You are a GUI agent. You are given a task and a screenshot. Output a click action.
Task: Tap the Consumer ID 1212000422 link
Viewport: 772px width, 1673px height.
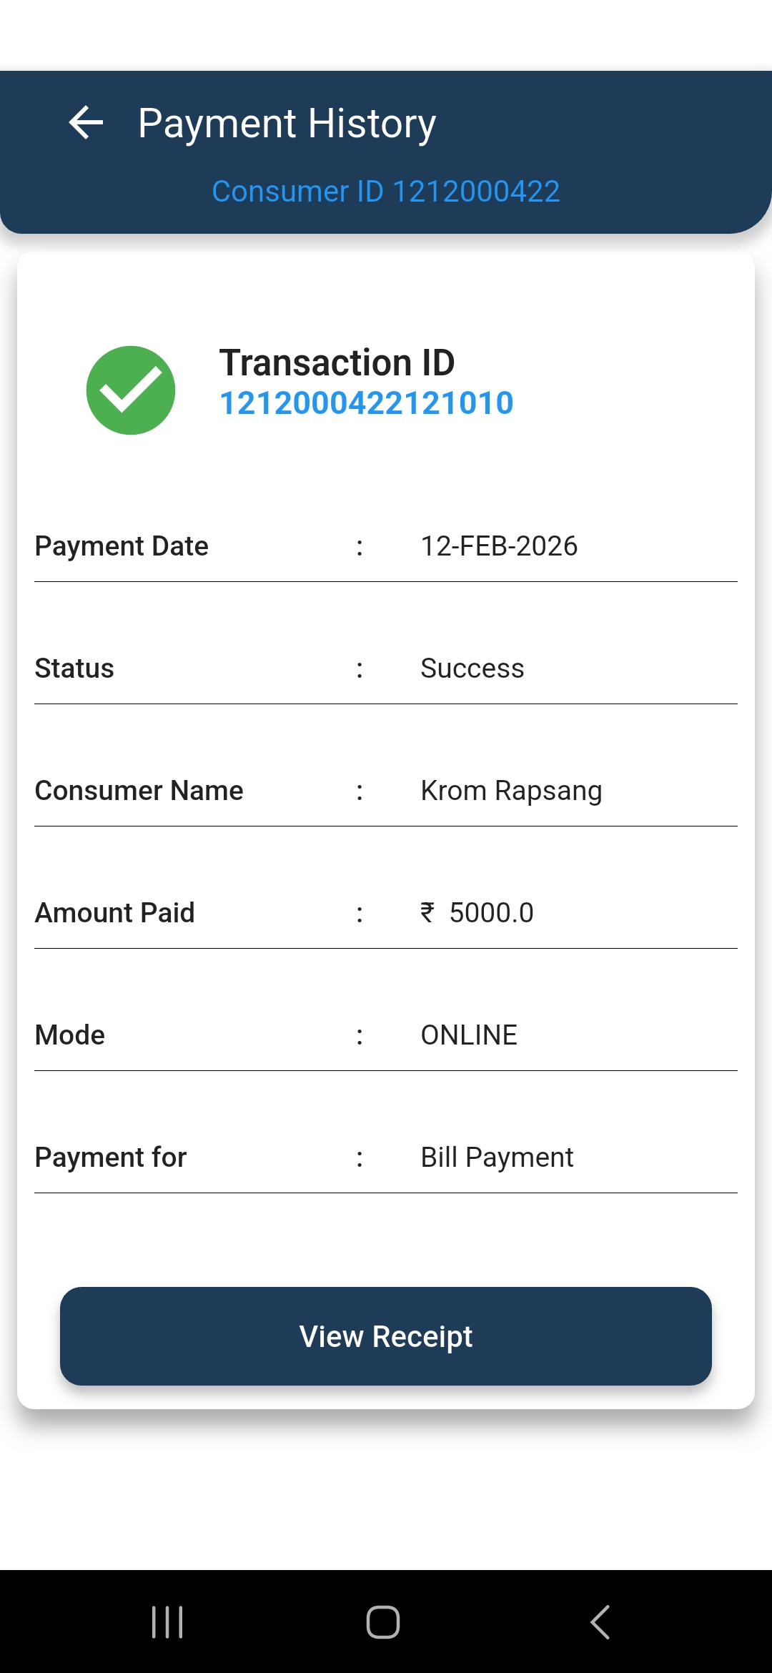click(x=386, y=192)
